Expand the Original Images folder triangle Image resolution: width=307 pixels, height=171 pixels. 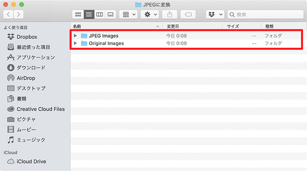tap(75, 43)
